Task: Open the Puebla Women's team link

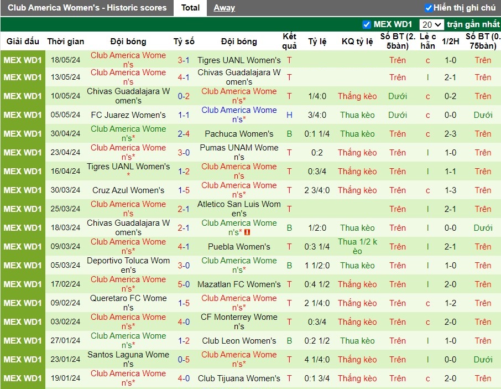Action: click(x=239, y=246)
